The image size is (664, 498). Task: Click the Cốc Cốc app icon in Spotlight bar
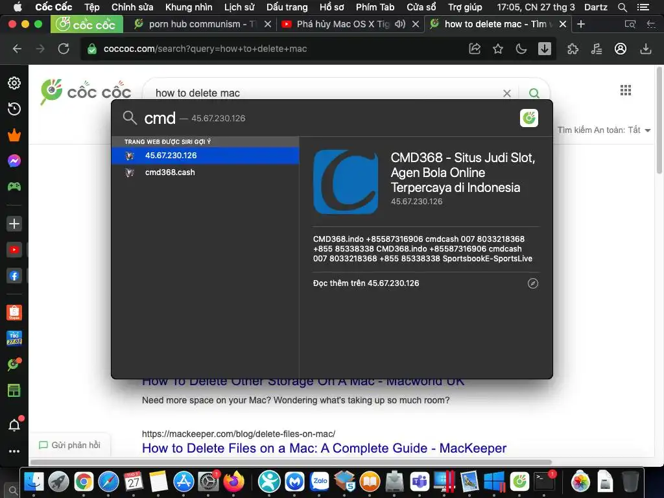click(529, 118)
